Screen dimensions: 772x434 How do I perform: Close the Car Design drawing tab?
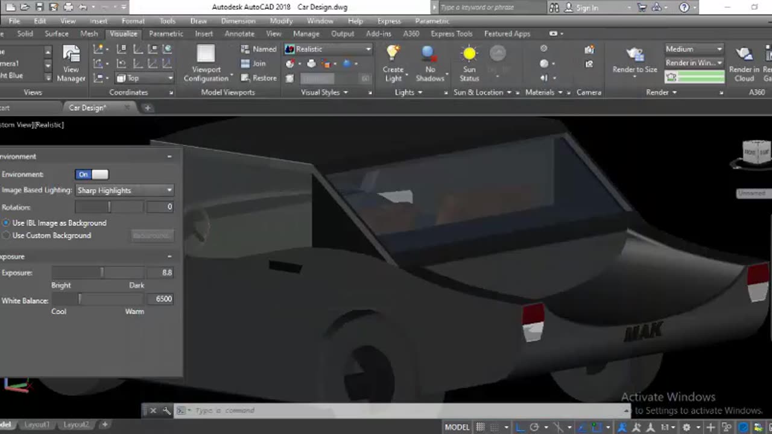(127, 107)
